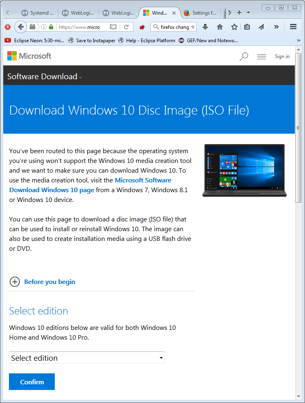Click the browser Back arrow button
305x403 pixels.
click(21, 27)
